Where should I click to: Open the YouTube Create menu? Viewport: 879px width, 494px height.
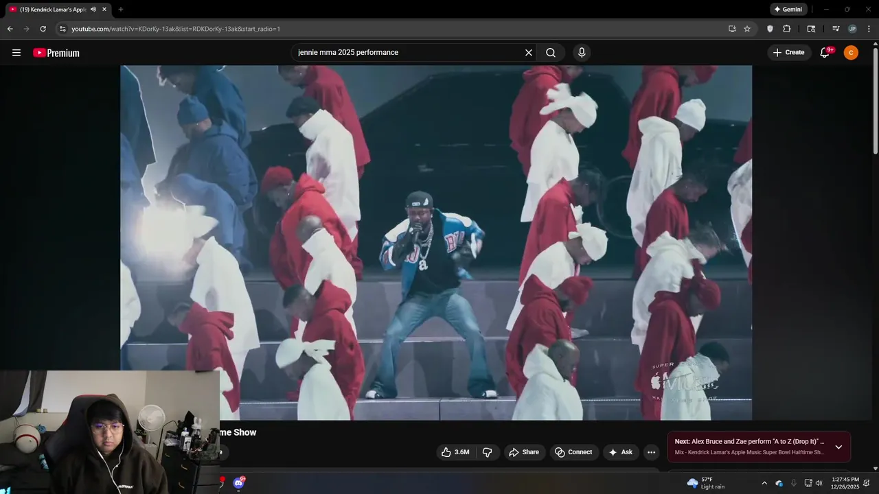point(788,53)
